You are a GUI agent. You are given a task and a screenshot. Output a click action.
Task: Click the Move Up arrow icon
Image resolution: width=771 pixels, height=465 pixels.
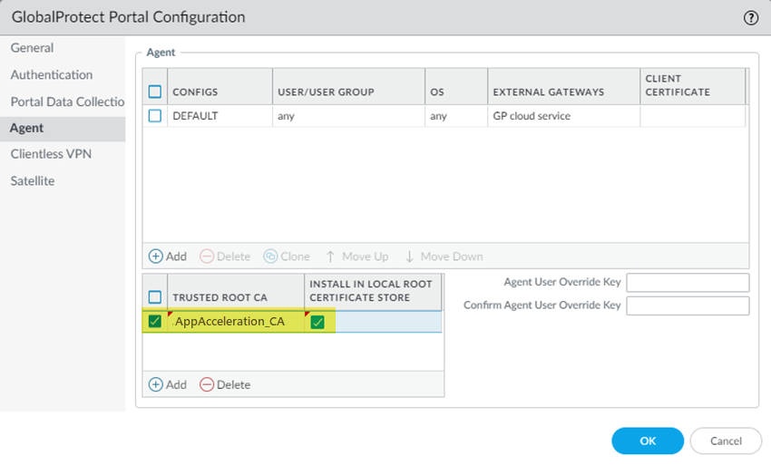coord(330,257)
